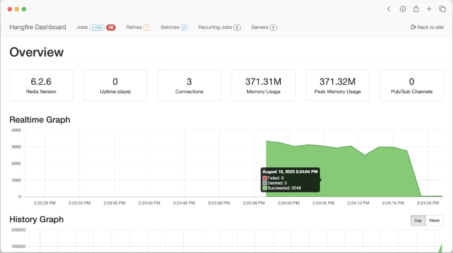This screenshot has width=453, height=253.
Task: Click the Uptime (days) metric card
Action: (x=115, y=85)
